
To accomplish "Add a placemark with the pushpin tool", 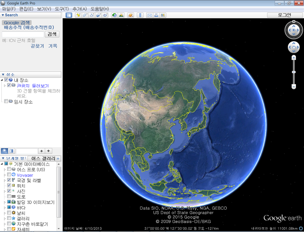I will coord(78,15).
